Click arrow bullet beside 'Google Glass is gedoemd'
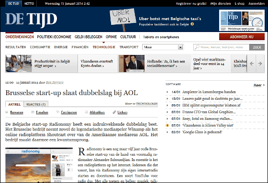This screenshot has height=183, width=268. (x=167, y=132)
